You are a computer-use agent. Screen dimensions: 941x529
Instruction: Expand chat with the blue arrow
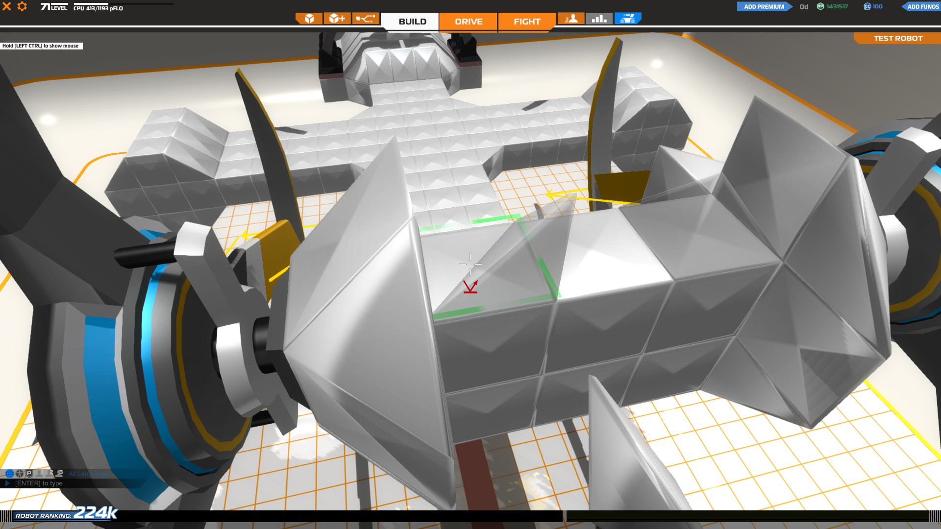point(7,483)
